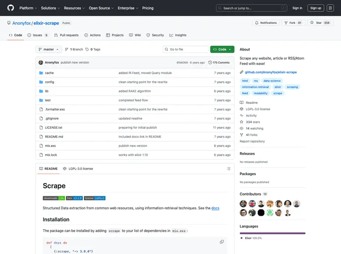View the 175 Commits history
This screenshot has width=341, height=254.
point(219,63)
